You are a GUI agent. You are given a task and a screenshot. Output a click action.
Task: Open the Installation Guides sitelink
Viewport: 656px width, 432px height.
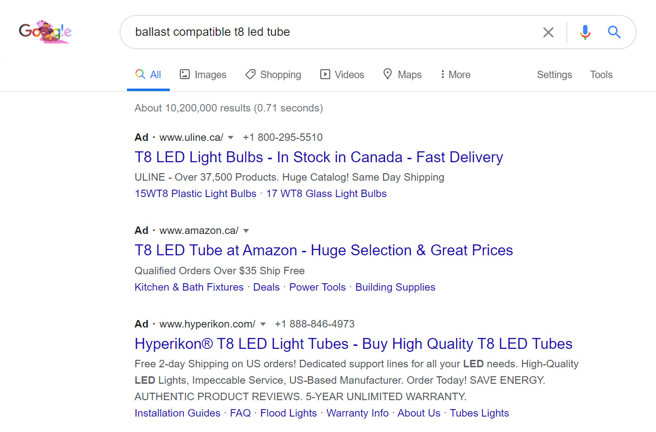(x=177, y=413)
